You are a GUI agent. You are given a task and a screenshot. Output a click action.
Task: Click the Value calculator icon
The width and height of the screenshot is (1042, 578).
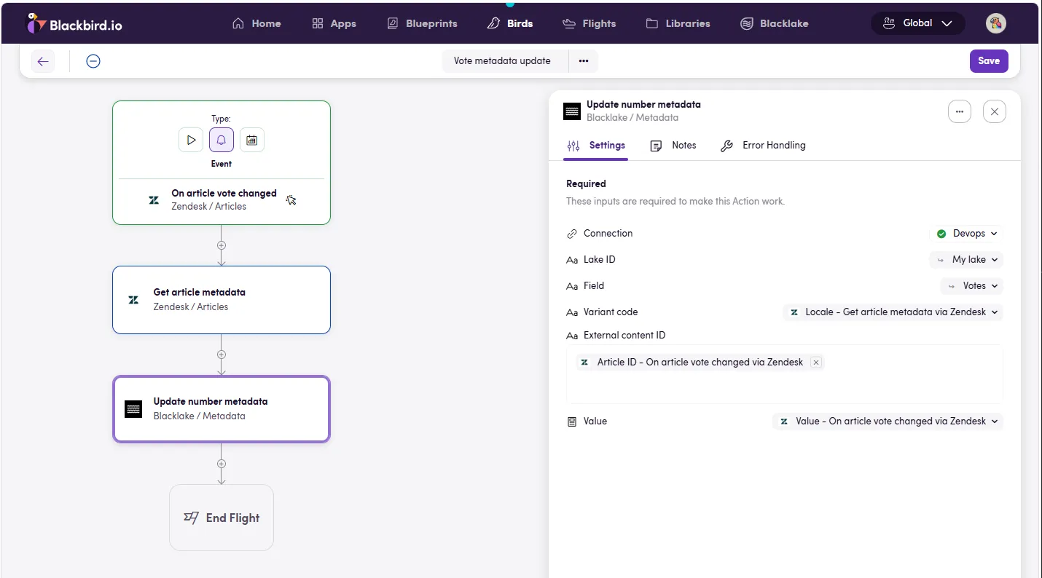click(572, 421)
